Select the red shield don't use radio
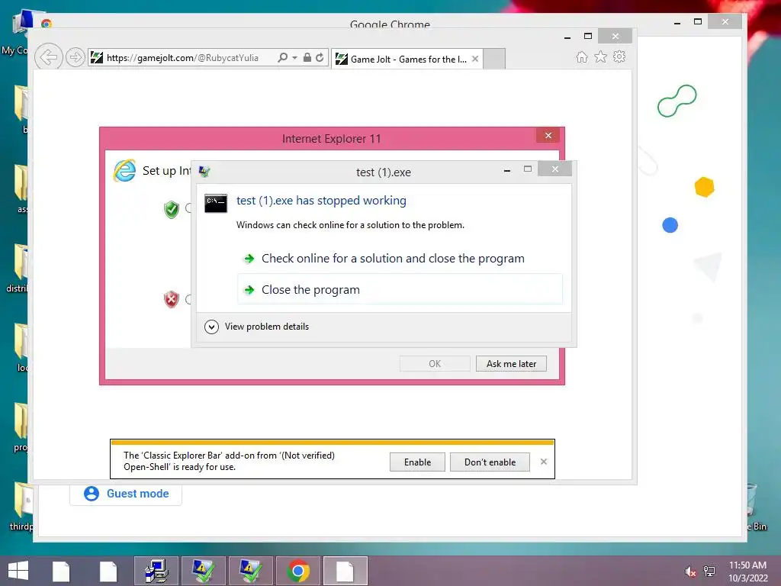Image resolution: width=781 pixels, height=586 pixels. tap(189, 299)
